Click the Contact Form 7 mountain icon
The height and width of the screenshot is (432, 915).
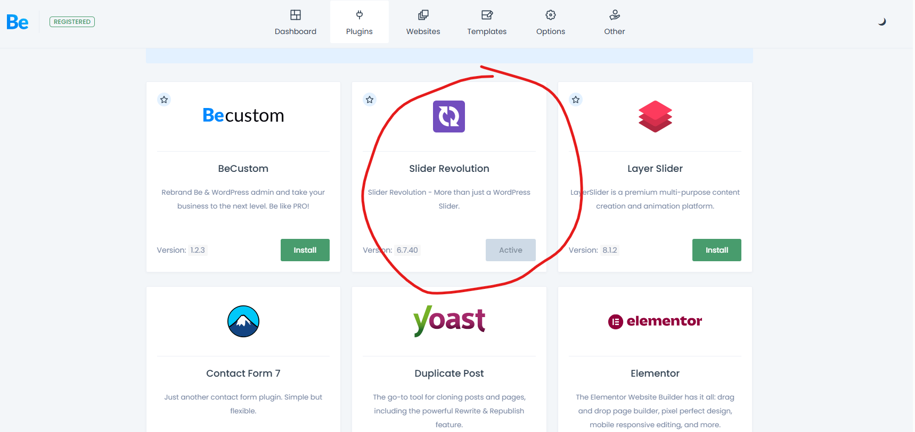coord(243,321)
